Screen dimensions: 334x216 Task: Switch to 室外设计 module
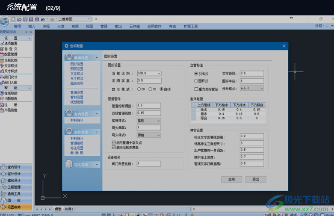point(16,174)
